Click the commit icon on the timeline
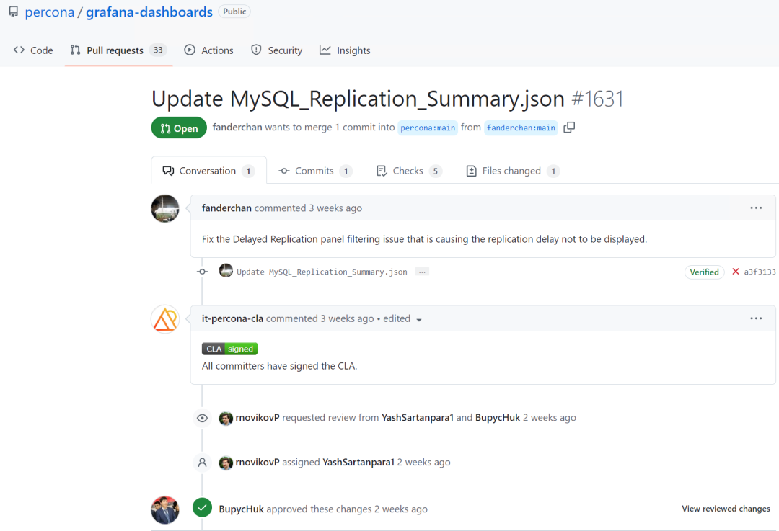779x531 pixels. 202,272
